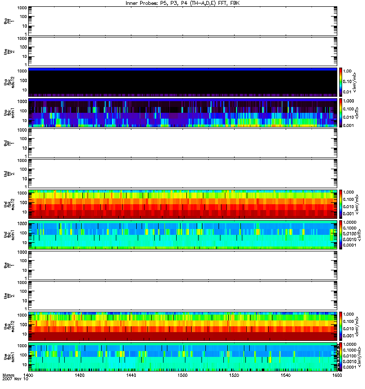Click the "2007 Nov 10" date label
365x389 pixels.
(x=16, y=379)
